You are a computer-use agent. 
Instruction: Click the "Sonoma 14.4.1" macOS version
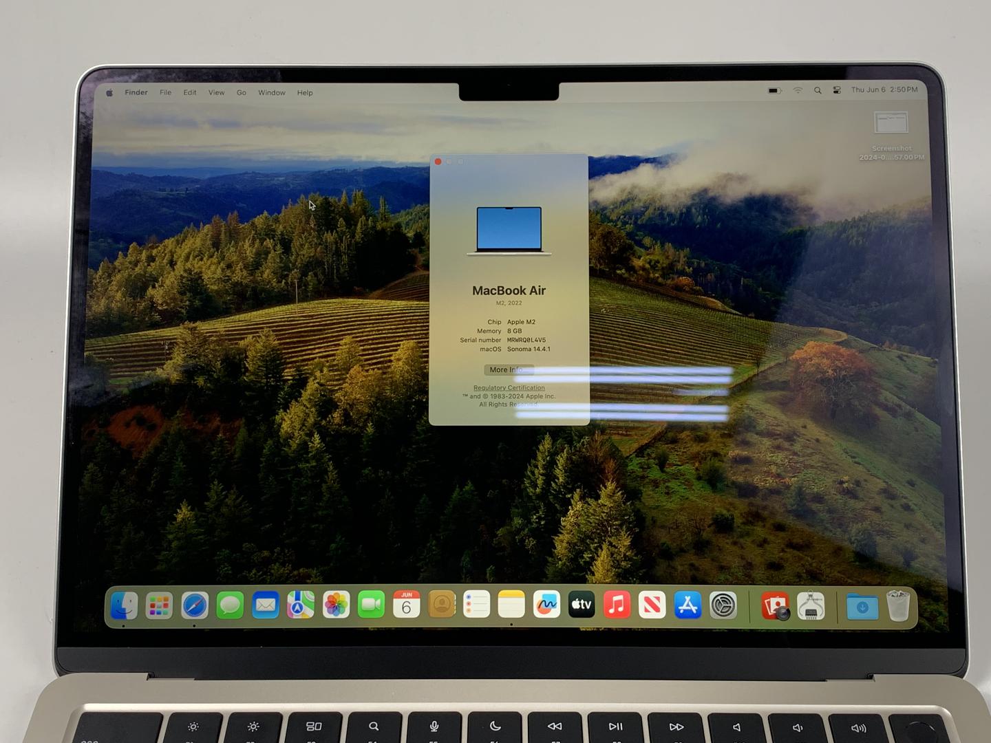click(529, 349)
